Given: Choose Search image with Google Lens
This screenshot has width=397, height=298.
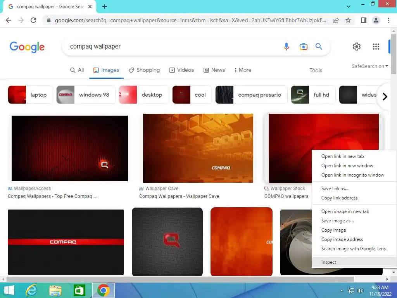Looking at the screenshot, I should coord(354,249).
